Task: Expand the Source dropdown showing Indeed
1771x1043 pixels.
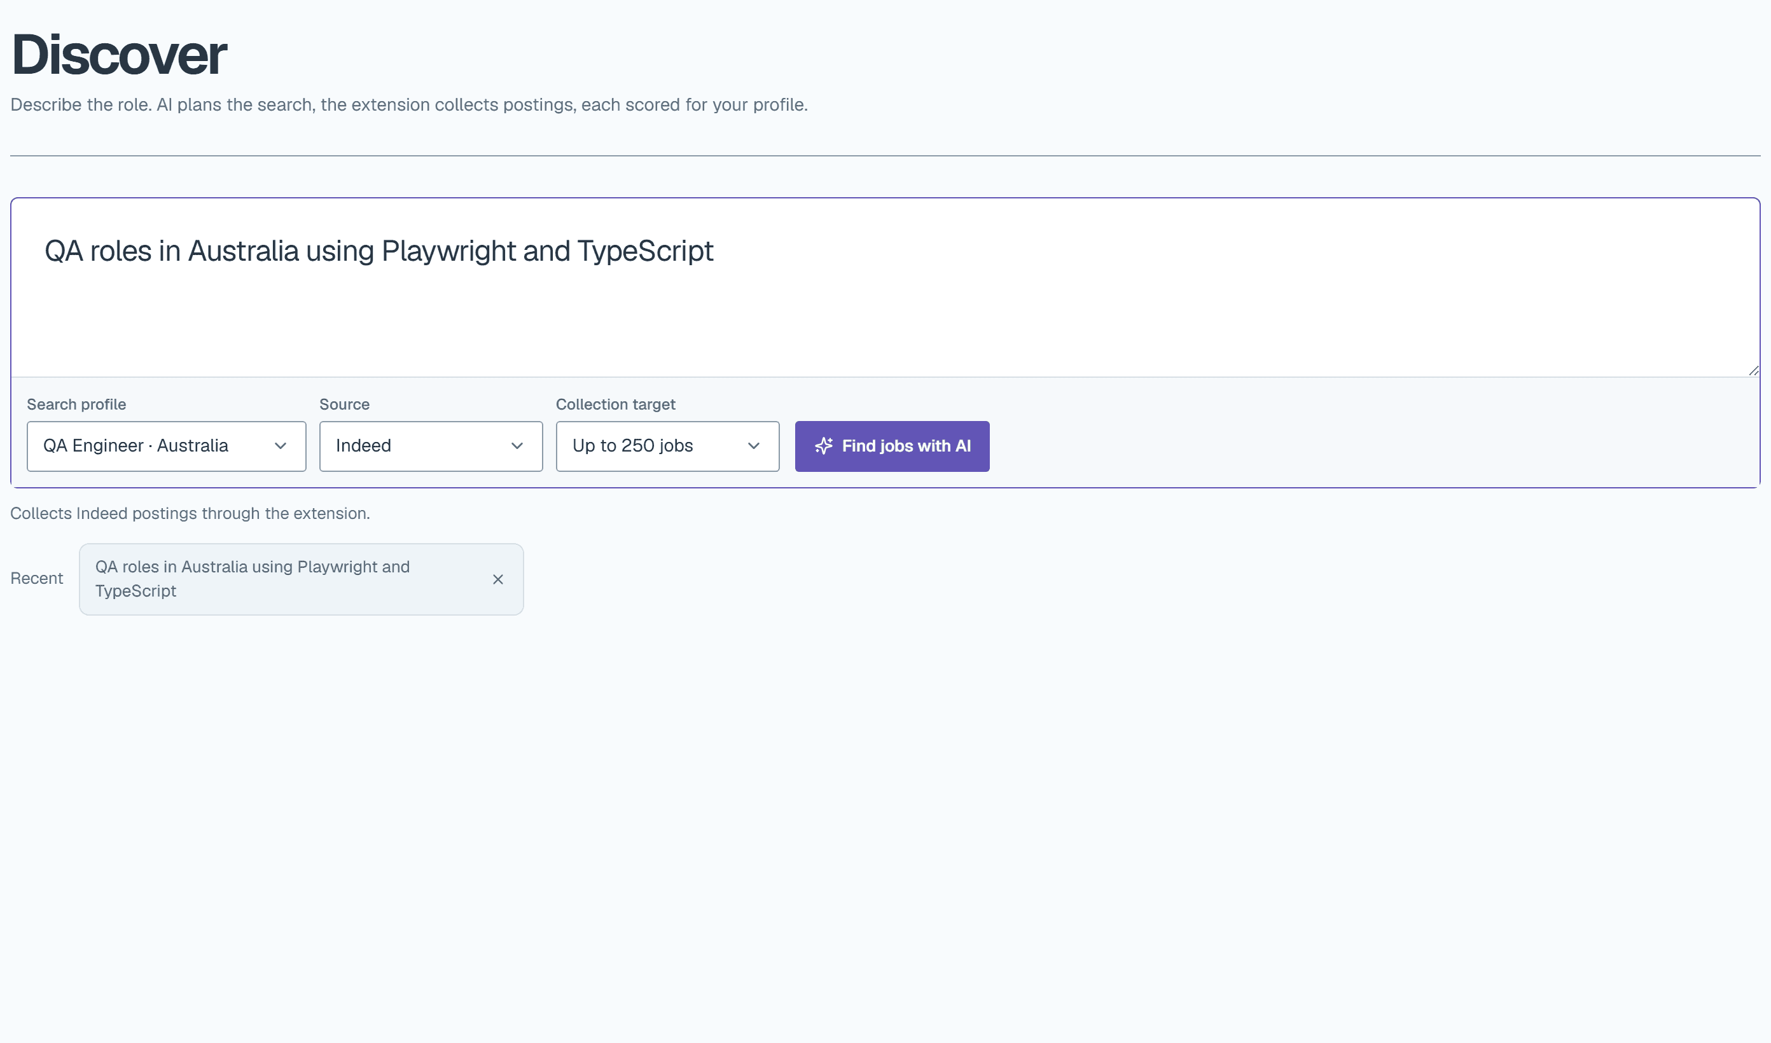Action: click(x=431, y=446)
